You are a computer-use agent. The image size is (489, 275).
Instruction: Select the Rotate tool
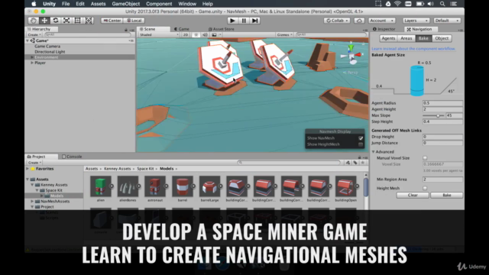click(x=56, y=21)
